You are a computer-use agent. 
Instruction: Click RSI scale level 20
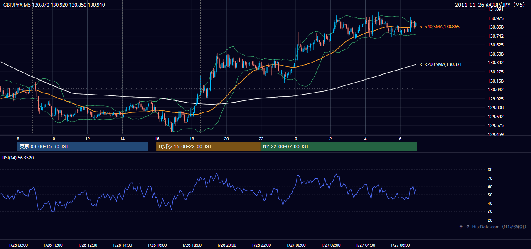(490, 220)
